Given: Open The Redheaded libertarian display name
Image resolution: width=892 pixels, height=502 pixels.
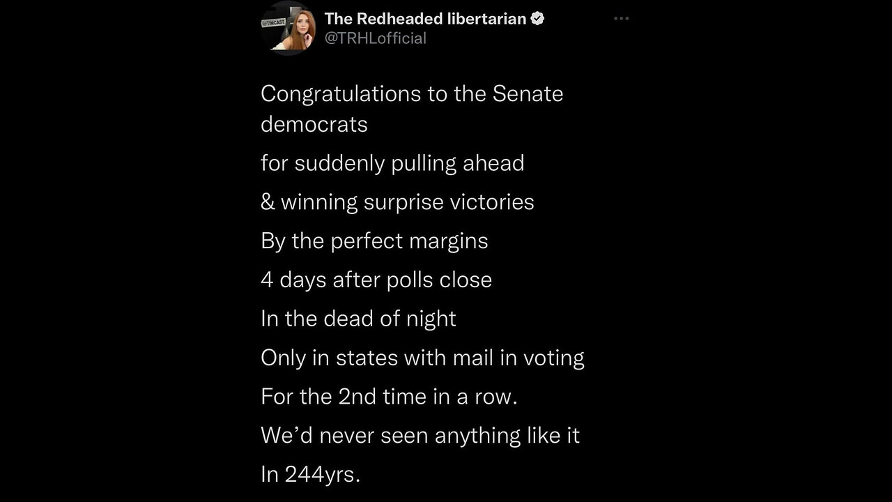Looking at the screenshot, I should [425, 19].
